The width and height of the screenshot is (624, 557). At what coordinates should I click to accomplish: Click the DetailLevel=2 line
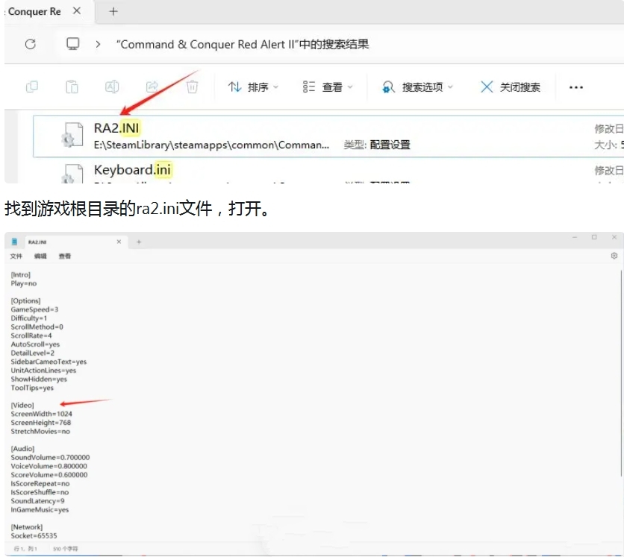(33, 353)
